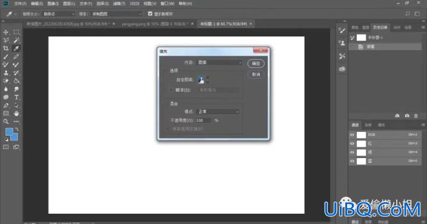
Task: Click custom pattern thumbnail swatch
Action: (x=201, y=80)
